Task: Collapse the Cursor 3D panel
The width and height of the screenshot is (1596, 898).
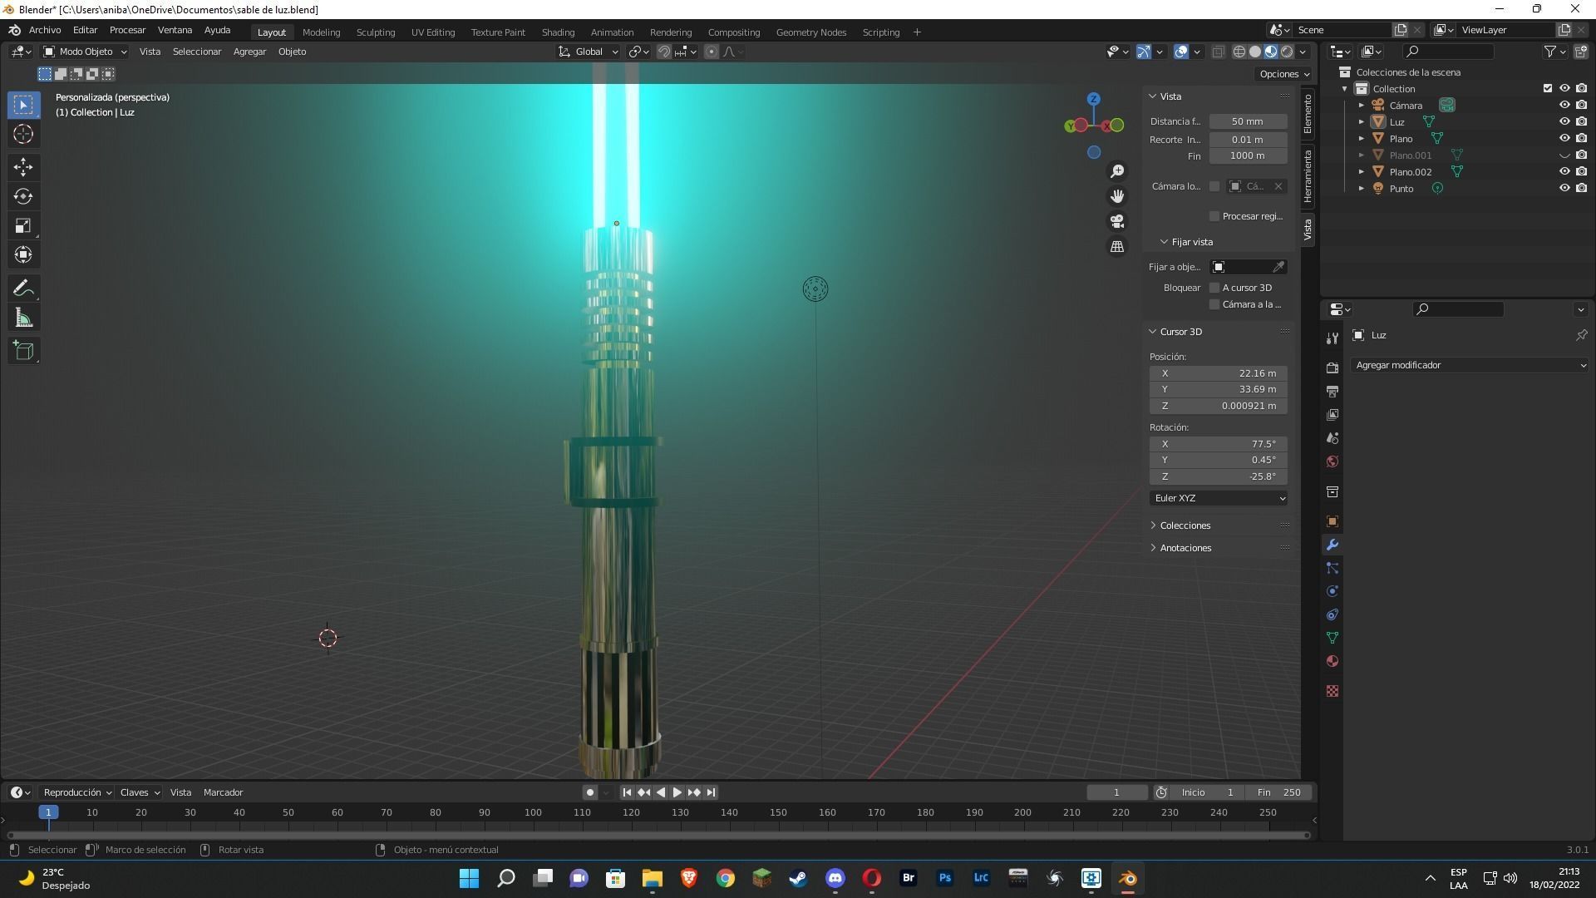Action: pos(1180,332)
